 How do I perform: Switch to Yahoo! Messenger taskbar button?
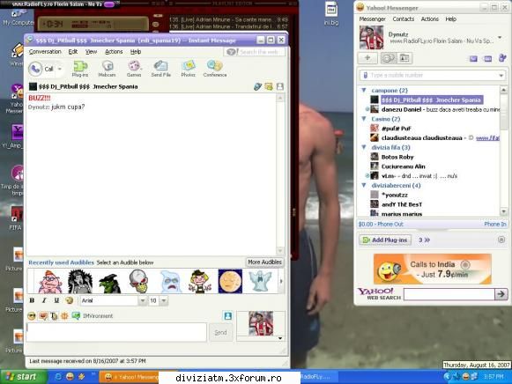click(129, 377)
